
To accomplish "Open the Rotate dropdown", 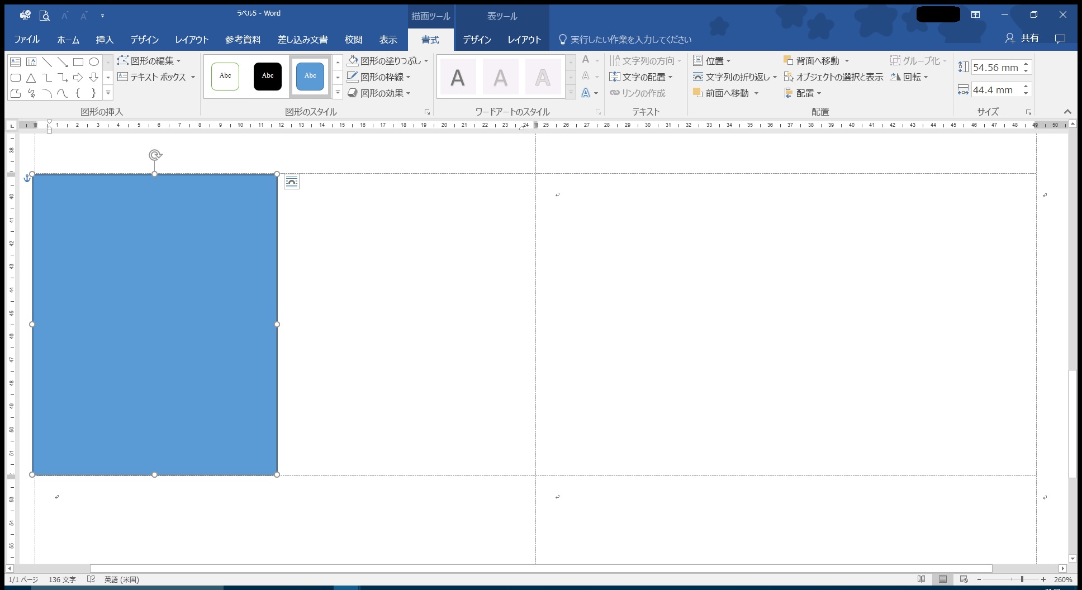I will (909, 77).
